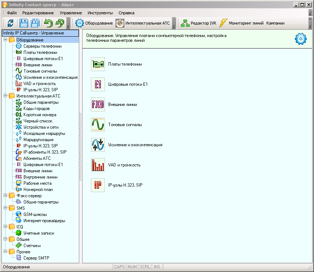Screen dimensions: 314x272
Task: Select Рабочие места in the tree
Action: point(37,183)
